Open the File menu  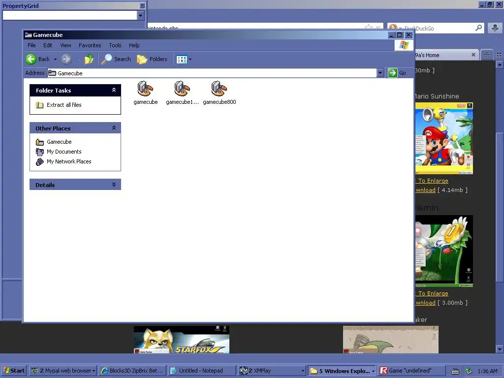[31, 45]
